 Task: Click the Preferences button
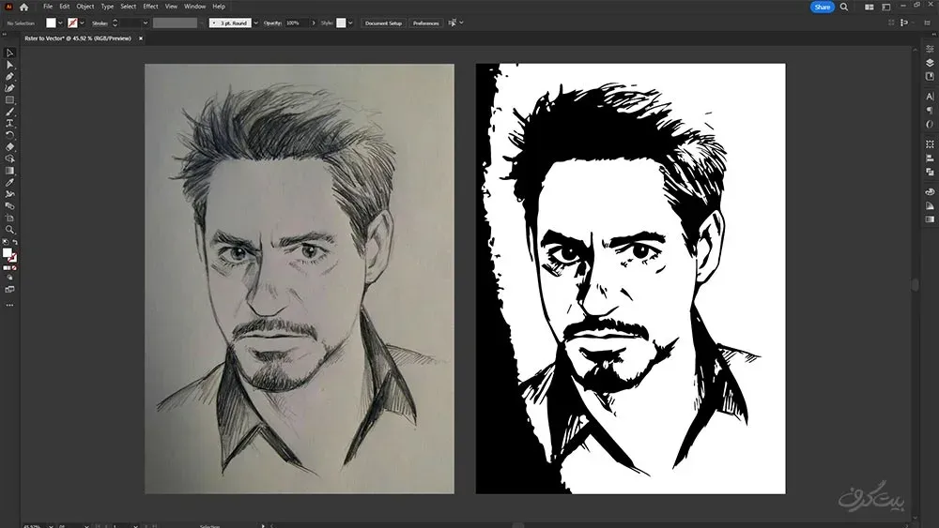pos(425,23)
